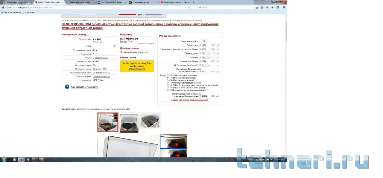The height and width of the screenshot is (178, 383).
Task: Click the Страховка BestJapan link
Action: (x=186, y=65)
